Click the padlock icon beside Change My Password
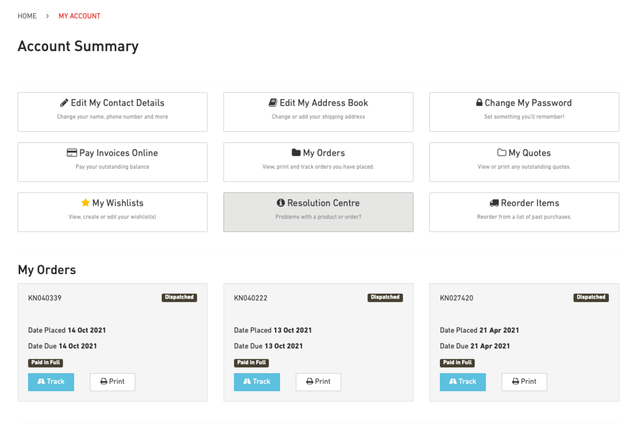Screen dimensions: 637x424 tap(479, 103)
